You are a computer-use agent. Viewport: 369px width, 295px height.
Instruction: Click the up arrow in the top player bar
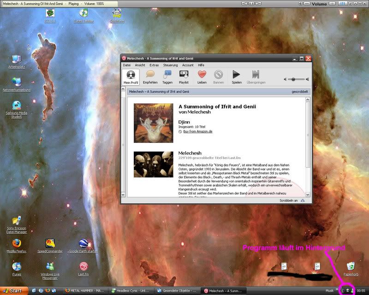355,4
